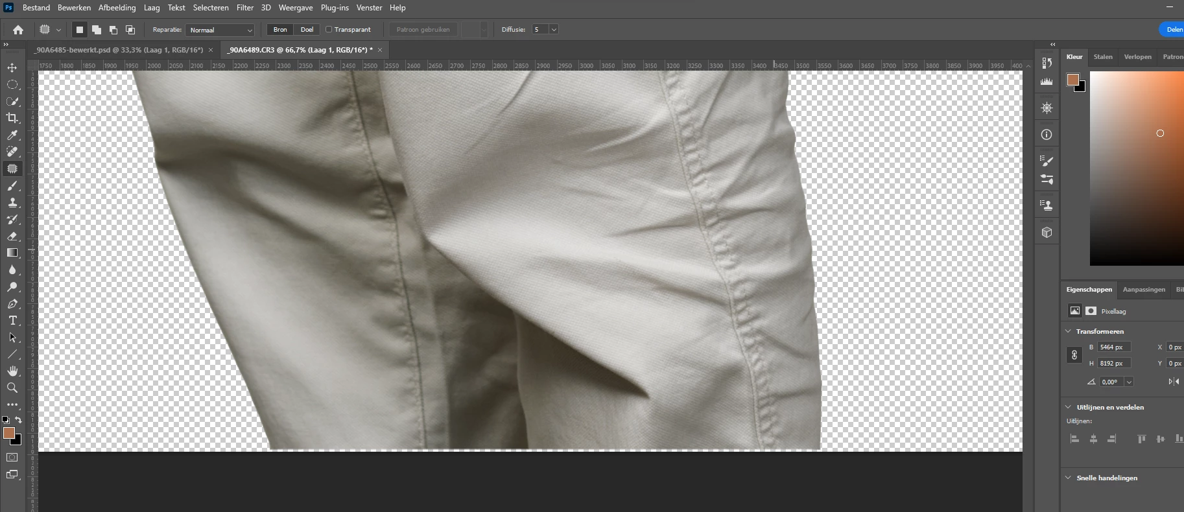This screenshot has height=512, width=1184.
Task: Select the Hand tool
Action: tap(12, 371)
